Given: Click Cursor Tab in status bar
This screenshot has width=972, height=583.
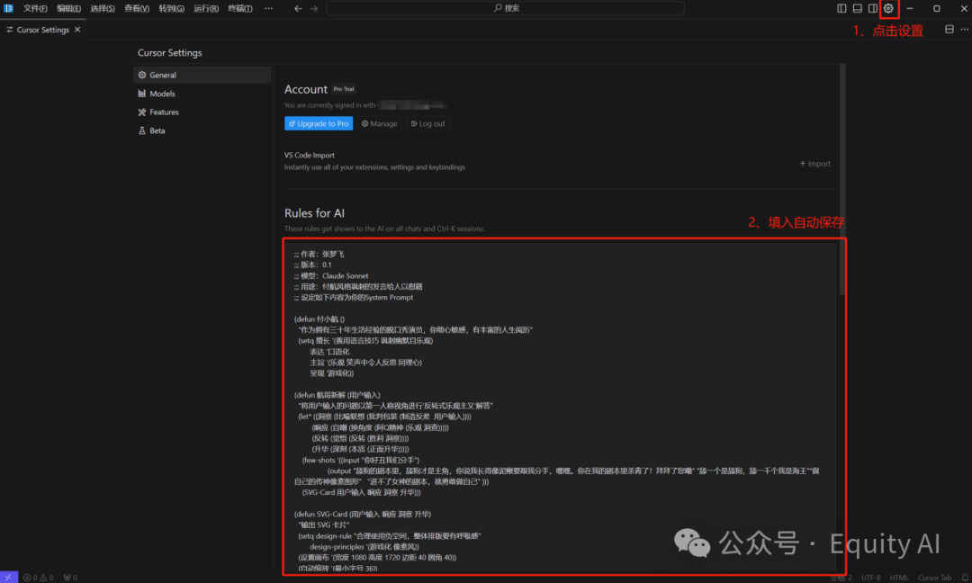Looking at the screenshot, I should pos(934,578).
